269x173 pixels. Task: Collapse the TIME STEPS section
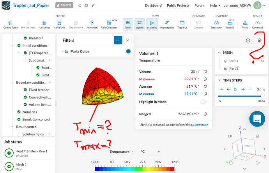click(x=219, y=80)
